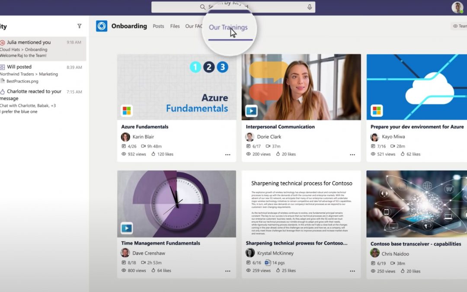The image size is (467, 292).
Task: Open more options for Azure Fundamentals card
Action: coord(227,154)
